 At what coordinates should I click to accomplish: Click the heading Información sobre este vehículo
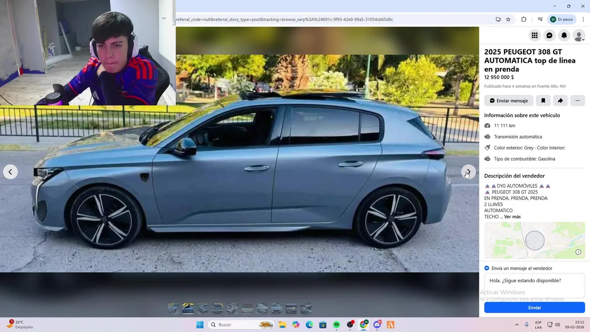coord(522,115)
